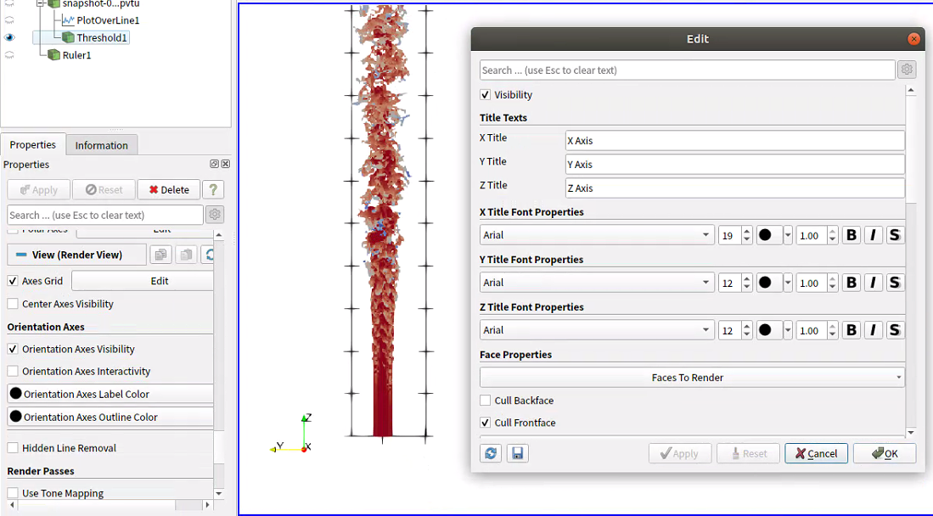
Task: Enable Hidden Line Removal checkbox
Action: [x=13, y=448]
